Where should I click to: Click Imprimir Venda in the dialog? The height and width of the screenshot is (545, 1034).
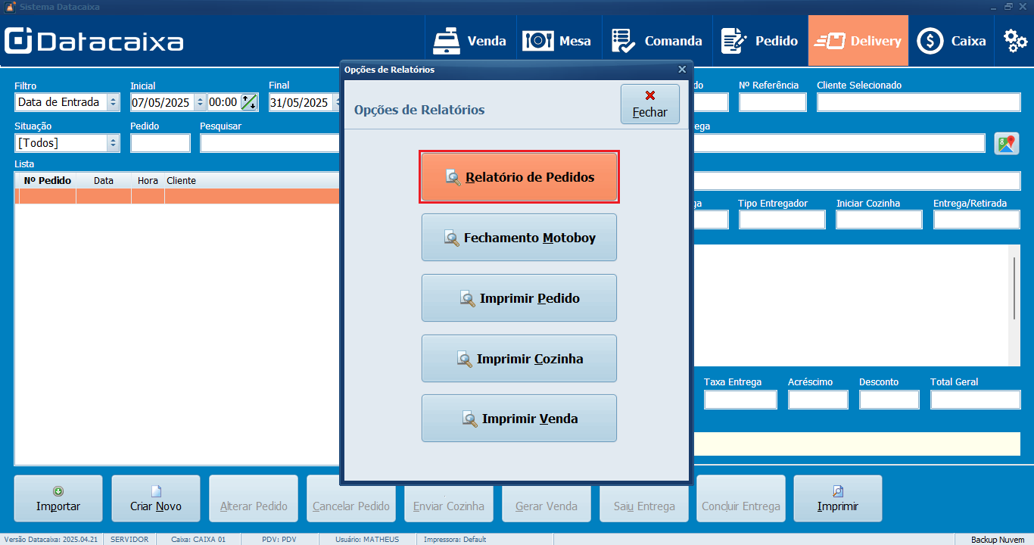(x=519, y=419)
